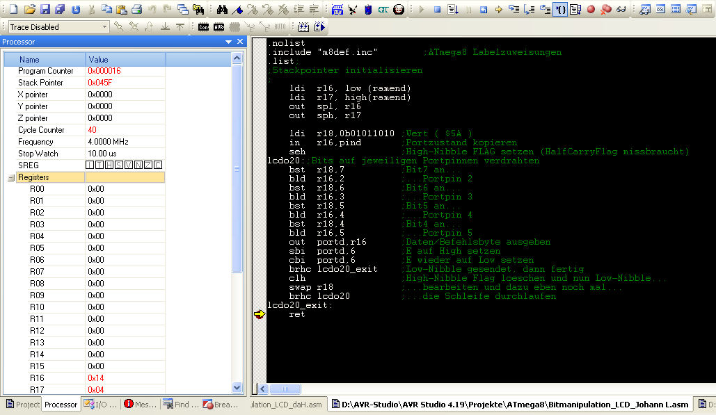Viewport: 716px width, 415px height.
Task: Collapse the Registers tree node
Action: click(11, 177)
